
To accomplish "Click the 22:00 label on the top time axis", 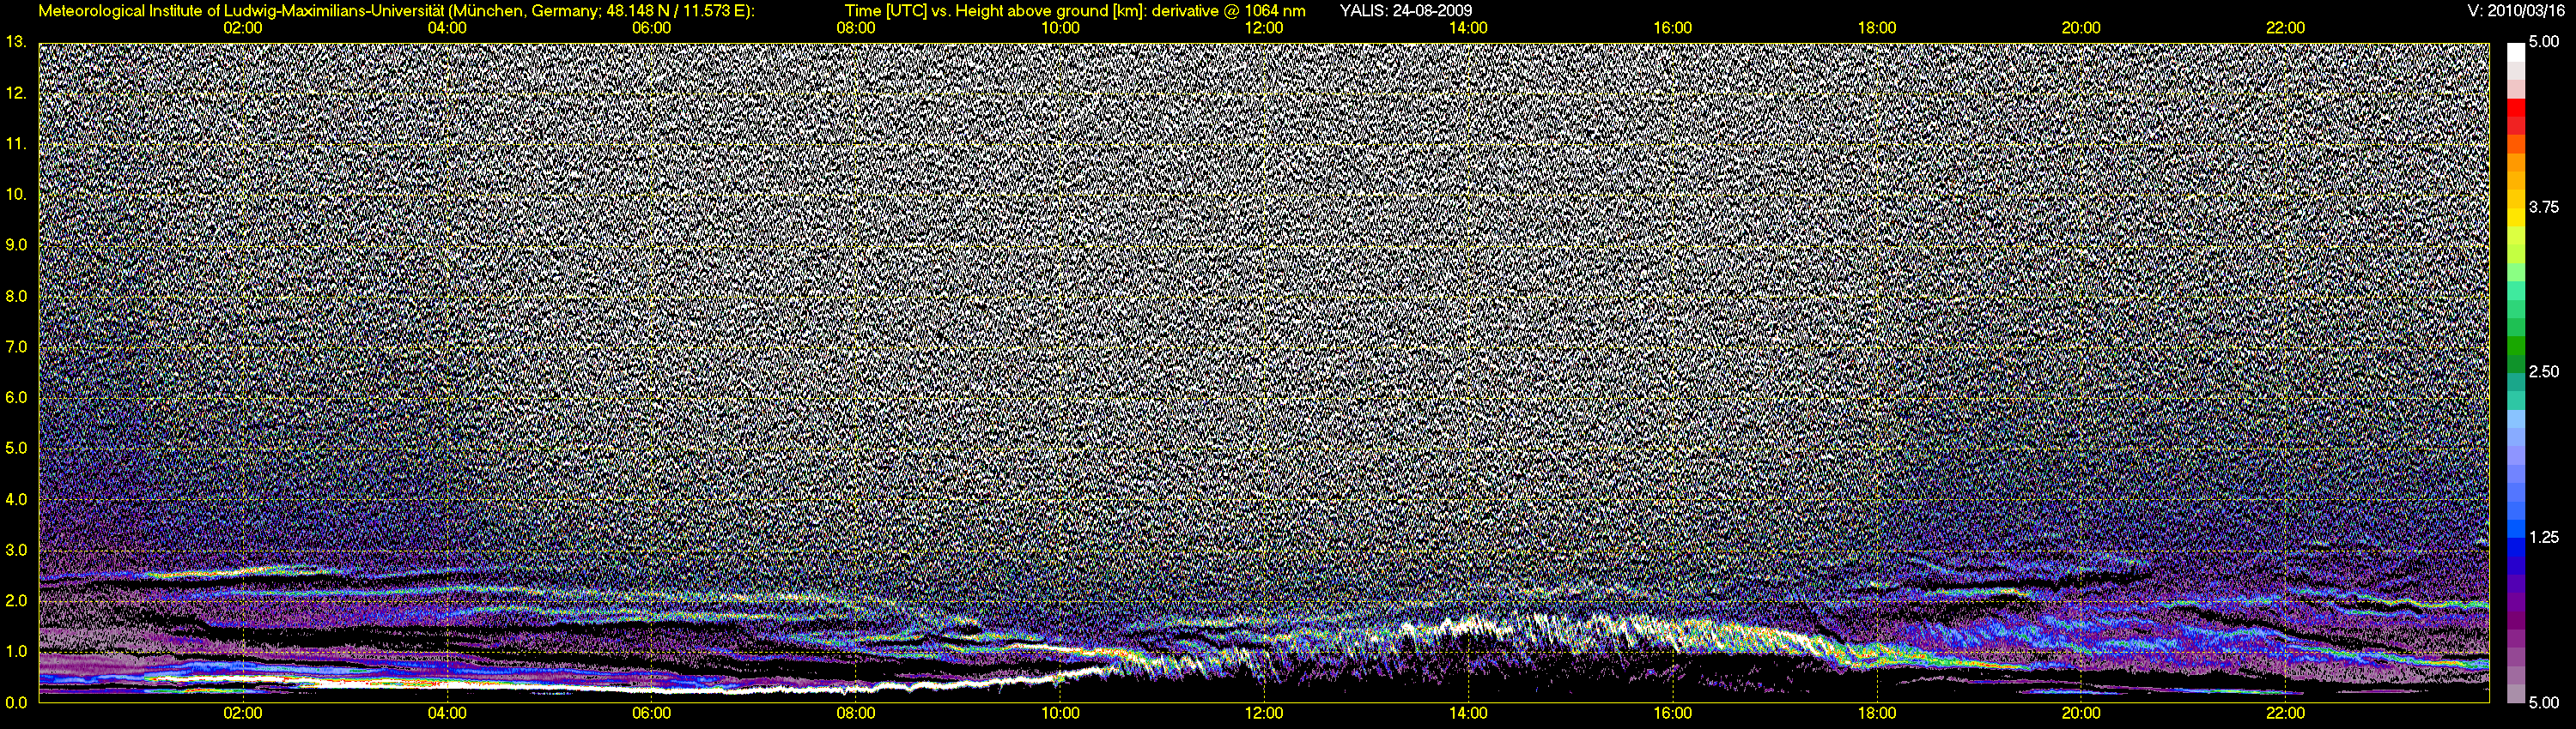I will [2286, 28].
